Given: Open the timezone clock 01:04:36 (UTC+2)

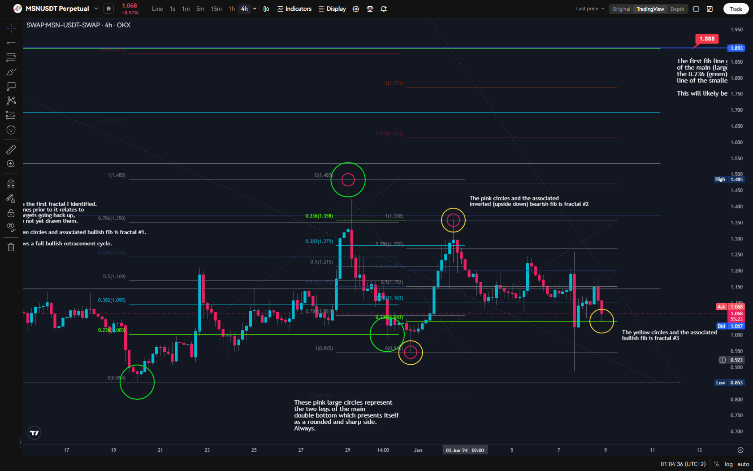Looking at the screenshot, I should pyautogui.click(x=683, y=464).
